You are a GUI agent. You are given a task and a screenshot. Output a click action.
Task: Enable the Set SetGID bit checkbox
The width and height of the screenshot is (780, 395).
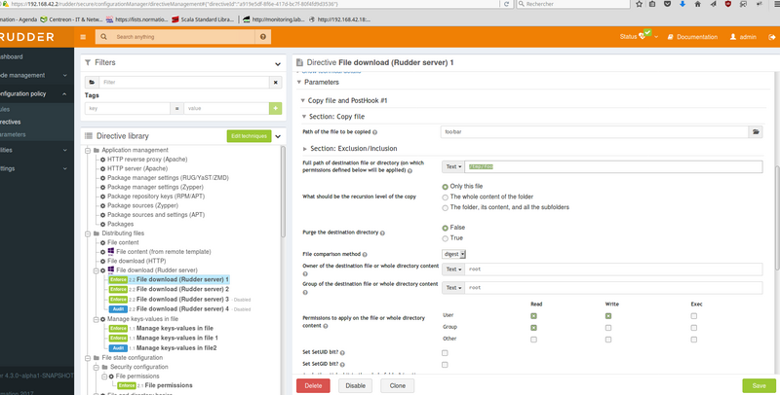(x=445, y=365)
